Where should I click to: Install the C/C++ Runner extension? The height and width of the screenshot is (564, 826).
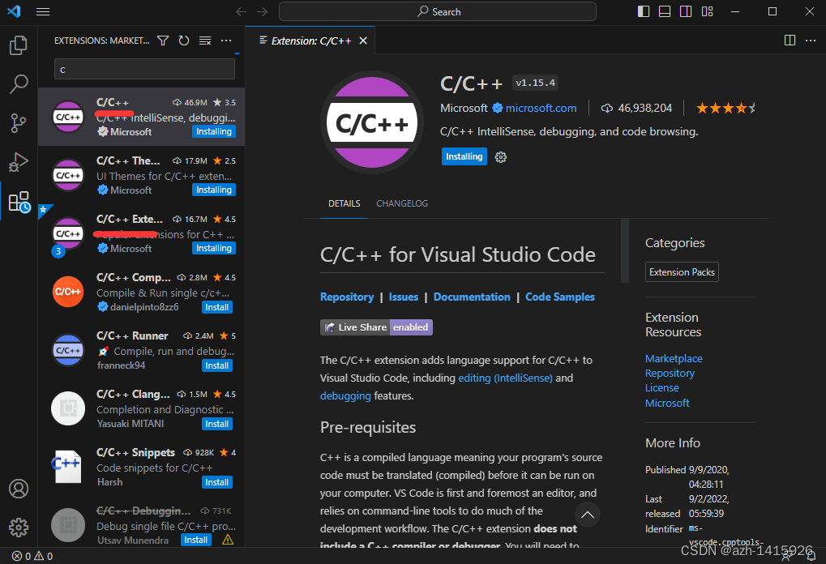[x=216, y=365]
